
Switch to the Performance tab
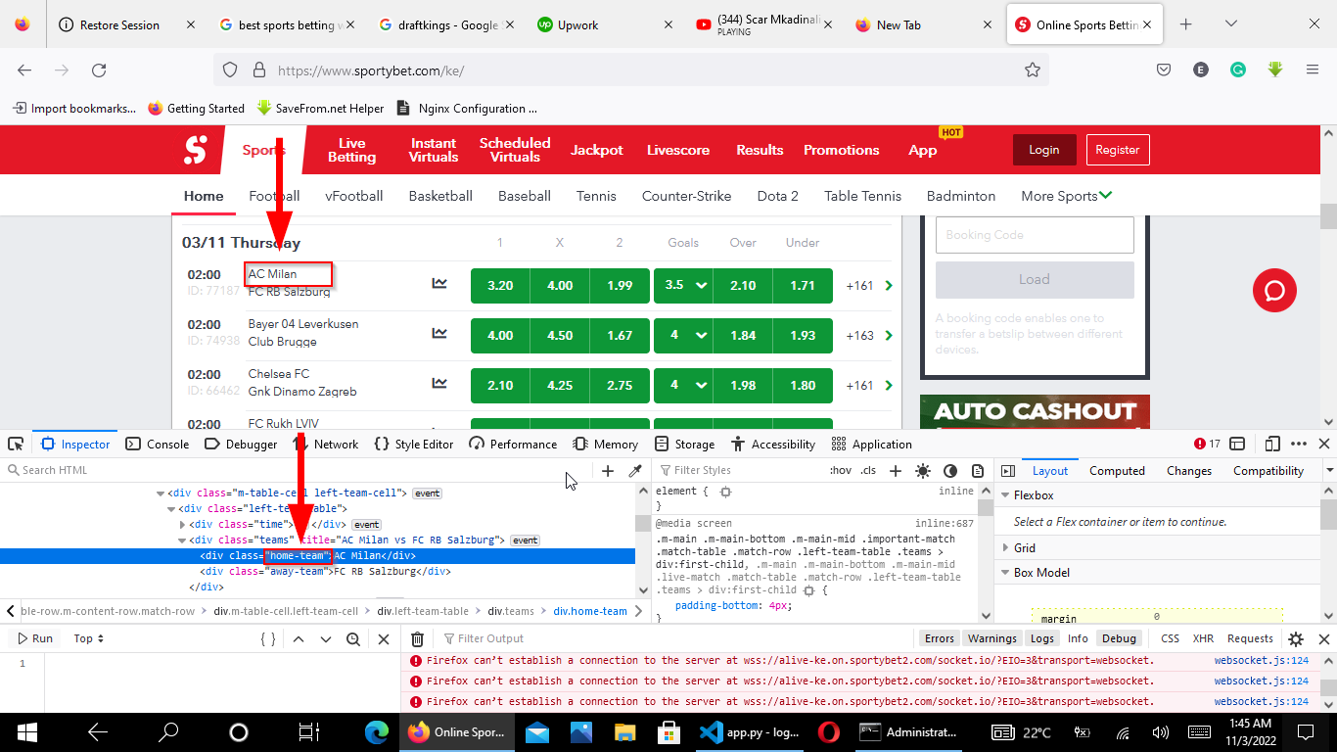(x=513, y=444)
